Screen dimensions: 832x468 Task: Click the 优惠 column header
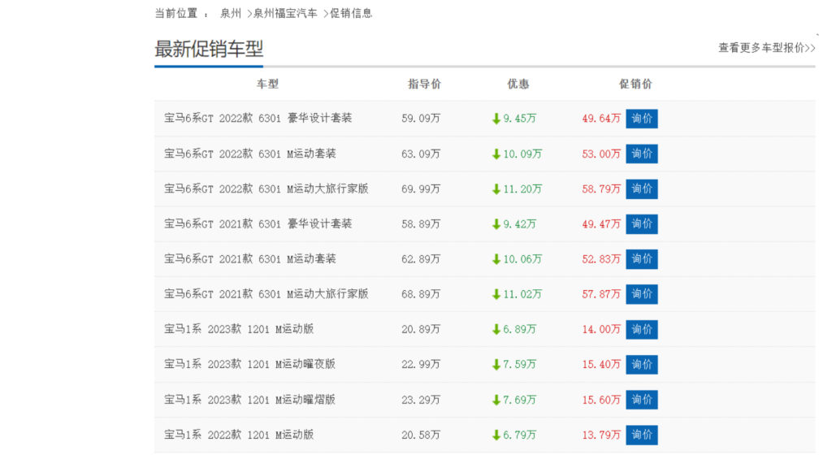point(518,84)
